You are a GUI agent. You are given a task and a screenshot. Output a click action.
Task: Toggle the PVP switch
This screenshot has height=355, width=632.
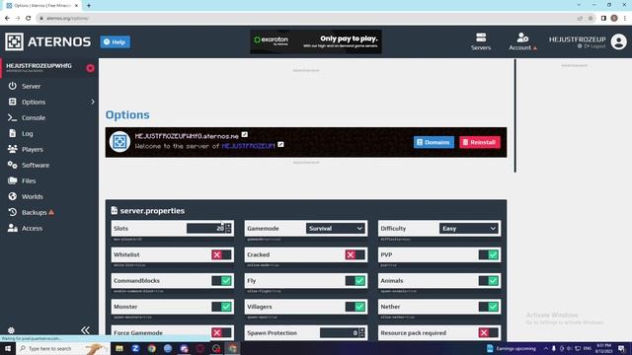(x=489, y=254)
